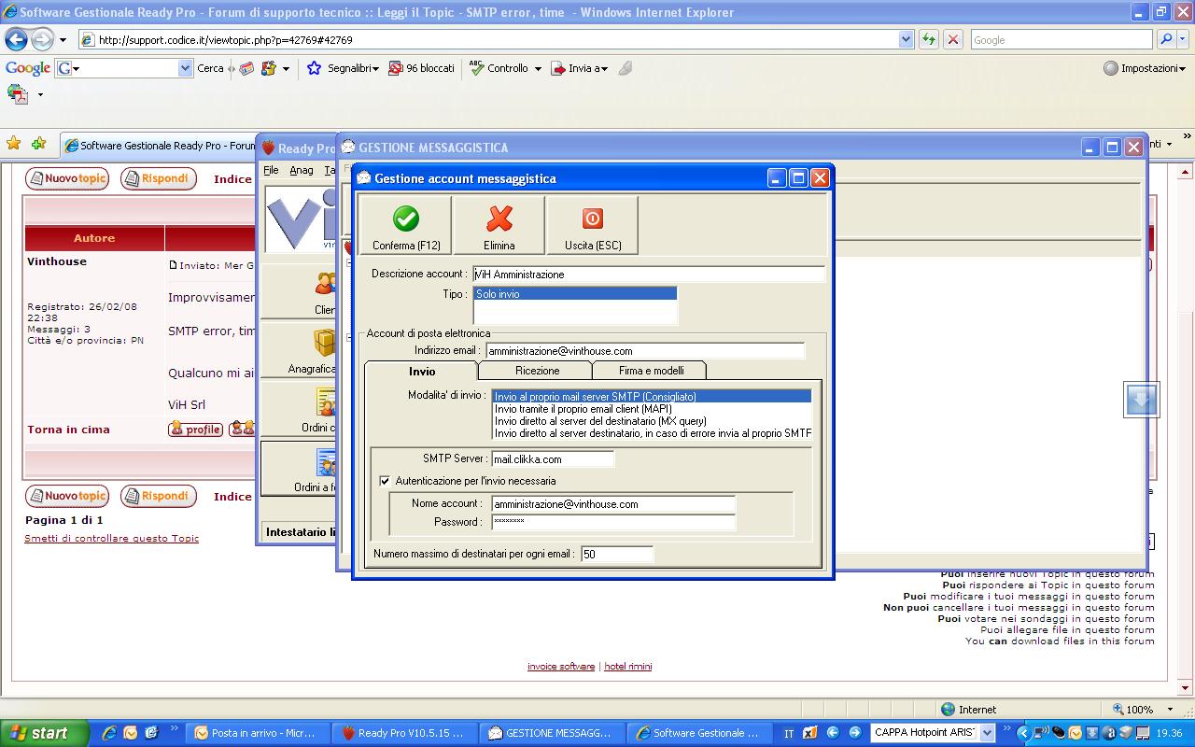Click the Uscita (ESC) power icon button
This screenshot has height=747, width=1195.
[592, 225]
